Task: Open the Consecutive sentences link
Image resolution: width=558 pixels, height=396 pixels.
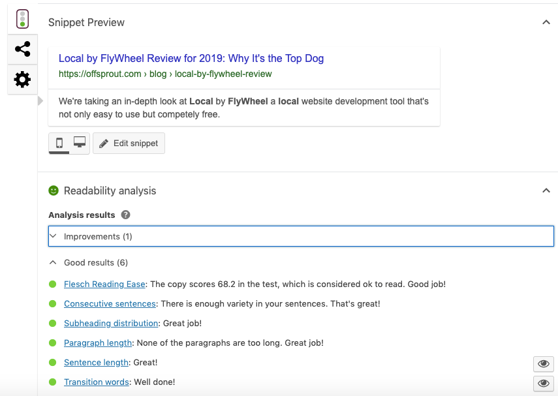Action: pyautogui.click(x=110, y=304)
